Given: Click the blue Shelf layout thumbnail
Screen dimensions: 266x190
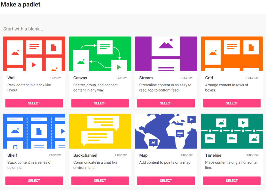Looking at the screenshot, I should [34, 131].
